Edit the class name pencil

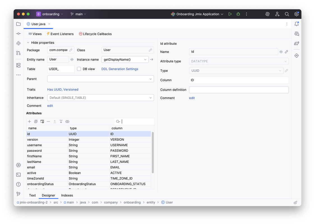150,50
